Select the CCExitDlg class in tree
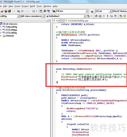Viewport: 127px width, 137px height. [x=11, y=33]
